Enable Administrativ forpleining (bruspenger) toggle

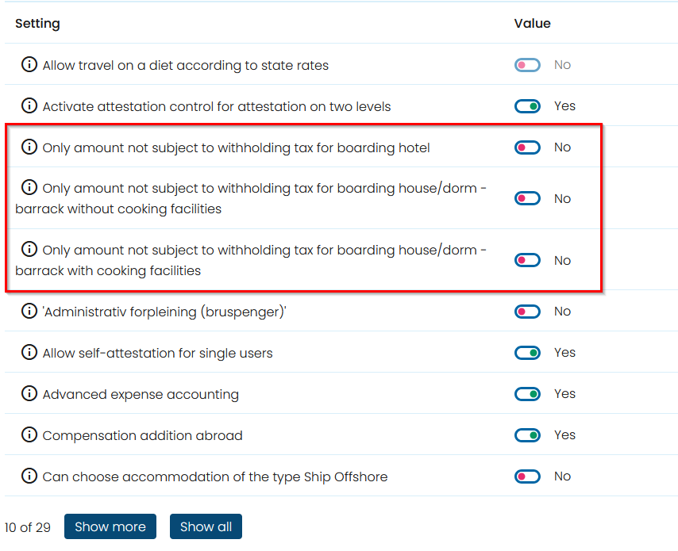[527, 312]
